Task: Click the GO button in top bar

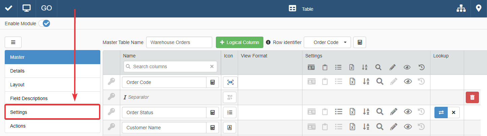Action: point(46,8)
